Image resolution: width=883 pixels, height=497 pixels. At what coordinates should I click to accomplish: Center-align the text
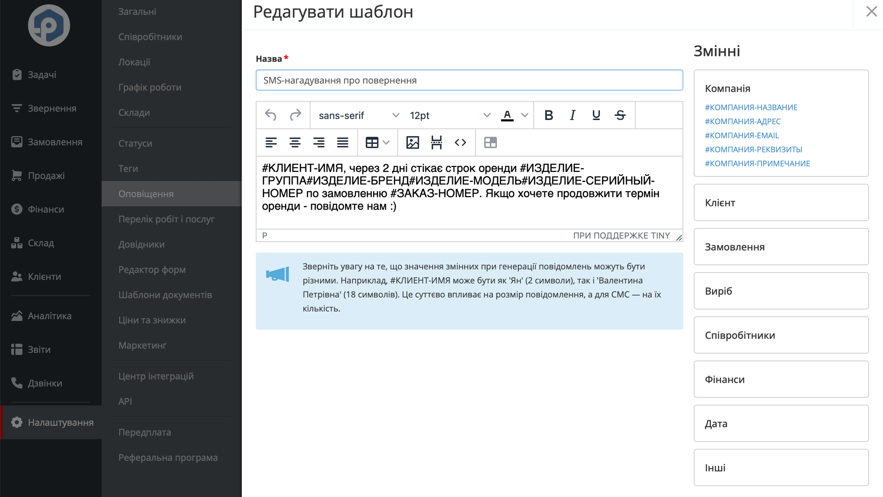pyautogui.click(x=295, y=142)
